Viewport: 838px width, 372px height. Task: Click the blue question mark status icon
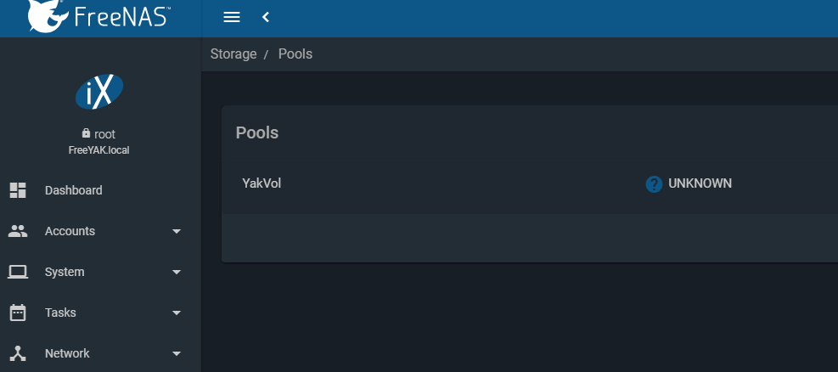pyautogui.click(x=654, y=184)
